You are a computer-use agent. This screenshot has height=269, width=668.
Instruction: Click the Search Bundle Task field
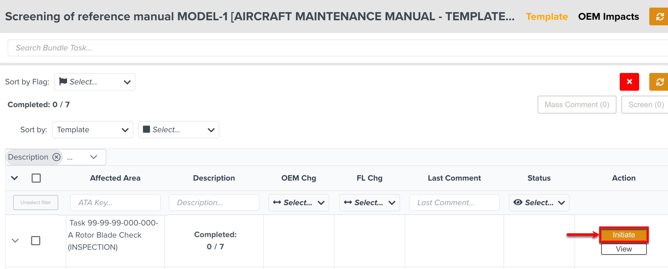pos(321,48)
